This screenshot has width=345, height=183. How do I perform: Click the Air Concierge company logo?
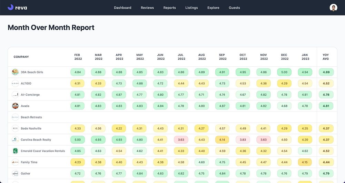coord(15,95)
